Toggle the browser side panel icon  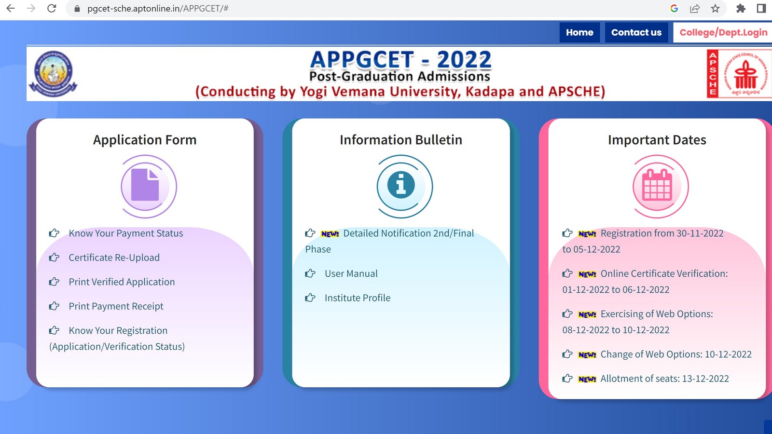(x=761, y=8)
